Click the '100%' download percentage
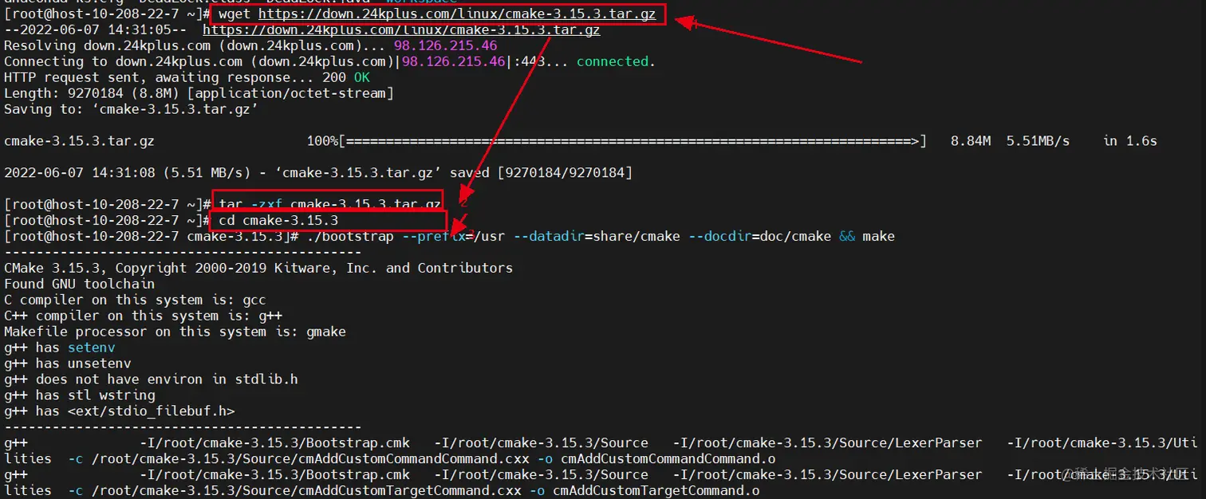1206x499 pixels. (322, 141)
